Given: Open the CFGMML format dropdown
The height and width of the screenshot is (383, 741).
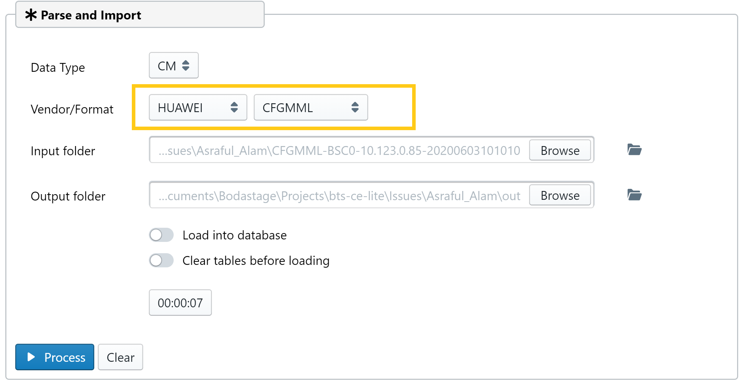Looking at the screenshot, I should point(311,107).
